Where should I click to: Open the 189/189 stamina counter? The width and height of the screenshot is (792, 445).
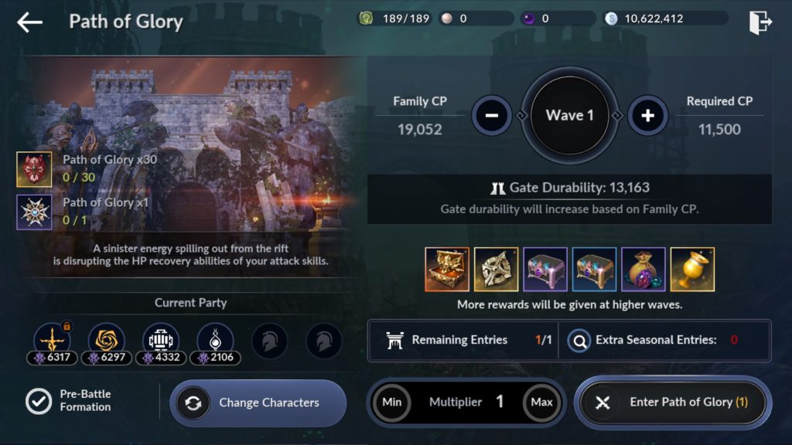click(x=394, y=19)
